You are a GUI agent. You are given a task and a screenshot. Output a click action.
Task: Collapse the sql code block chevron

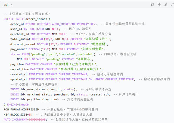click(x=11, y=5)
